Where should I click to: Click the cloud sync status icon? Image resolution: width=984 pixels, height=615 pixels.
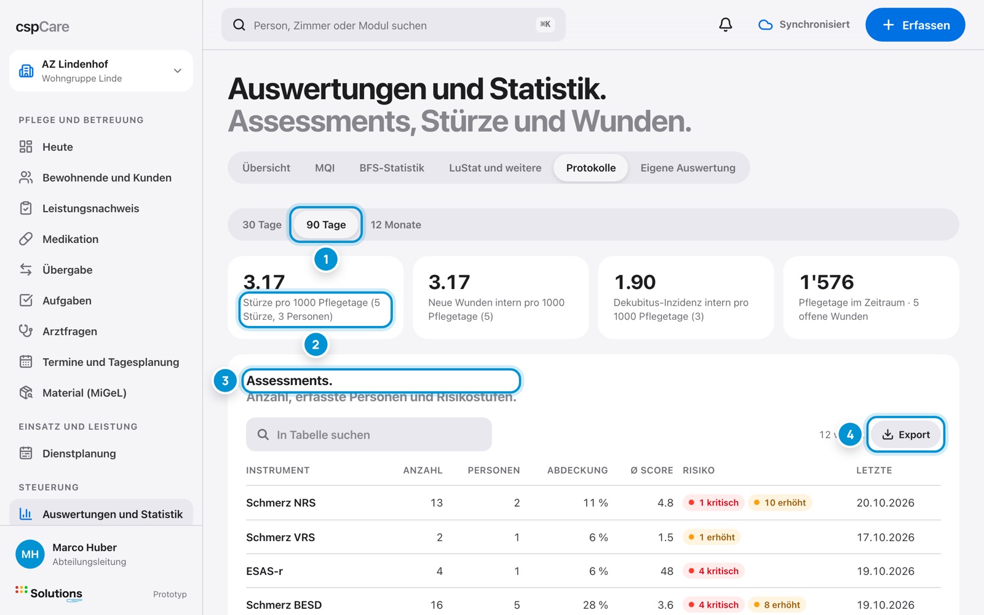(x=765, y=25)
